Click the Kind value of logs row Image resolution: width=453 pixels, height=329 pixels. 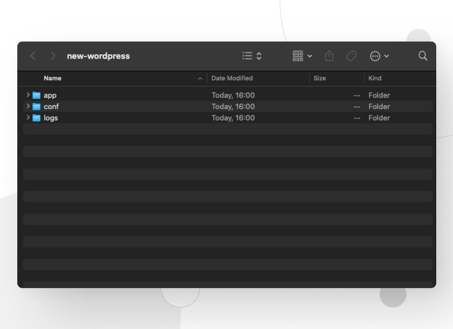point(379,118)
